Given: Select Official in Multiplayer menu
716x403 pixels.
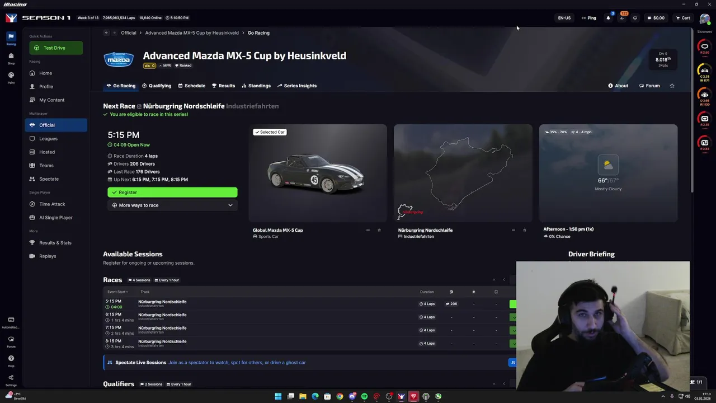Looking at the screenshot, I should [56, 125].
